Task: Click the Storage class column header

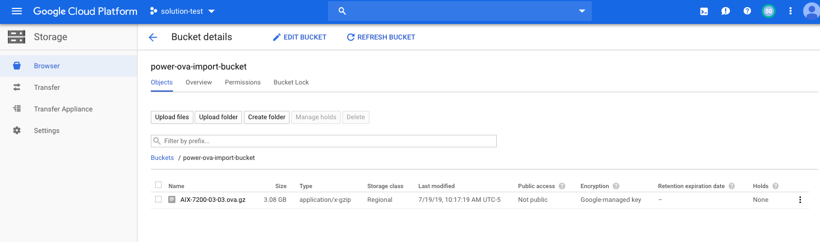Action: [x=385, y=186]
